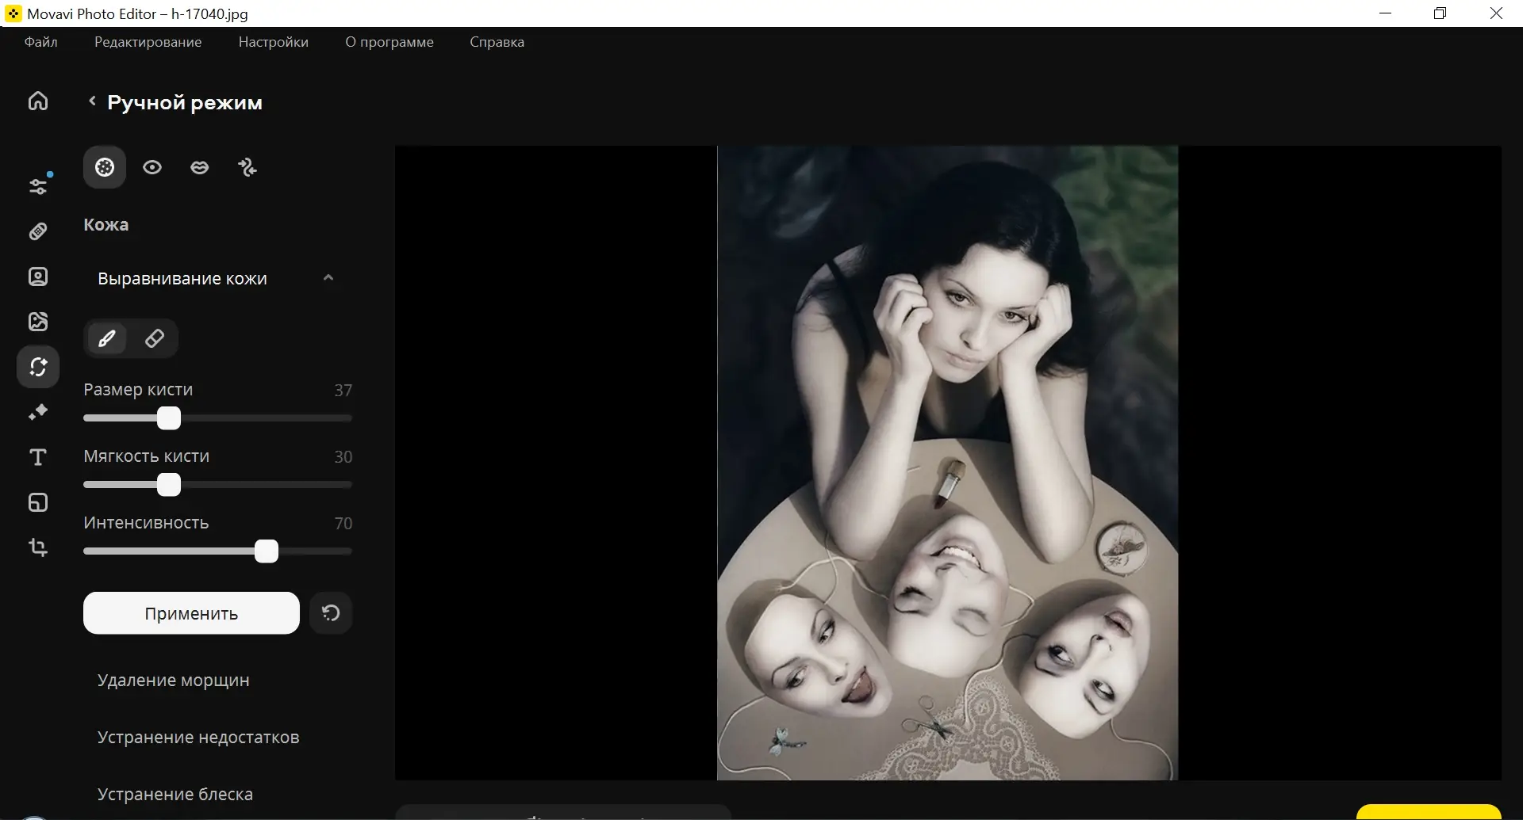1523x820 pixels.
Task: Open the Настройки menu
Action: pyautogui.click(x=273, y=42)
